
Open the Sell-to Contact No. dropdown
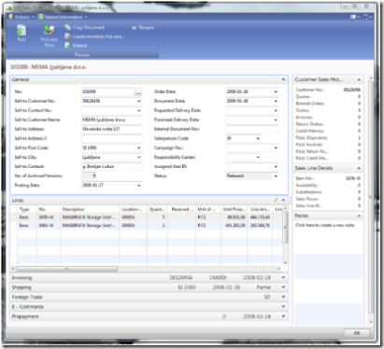tap(139, 111)
